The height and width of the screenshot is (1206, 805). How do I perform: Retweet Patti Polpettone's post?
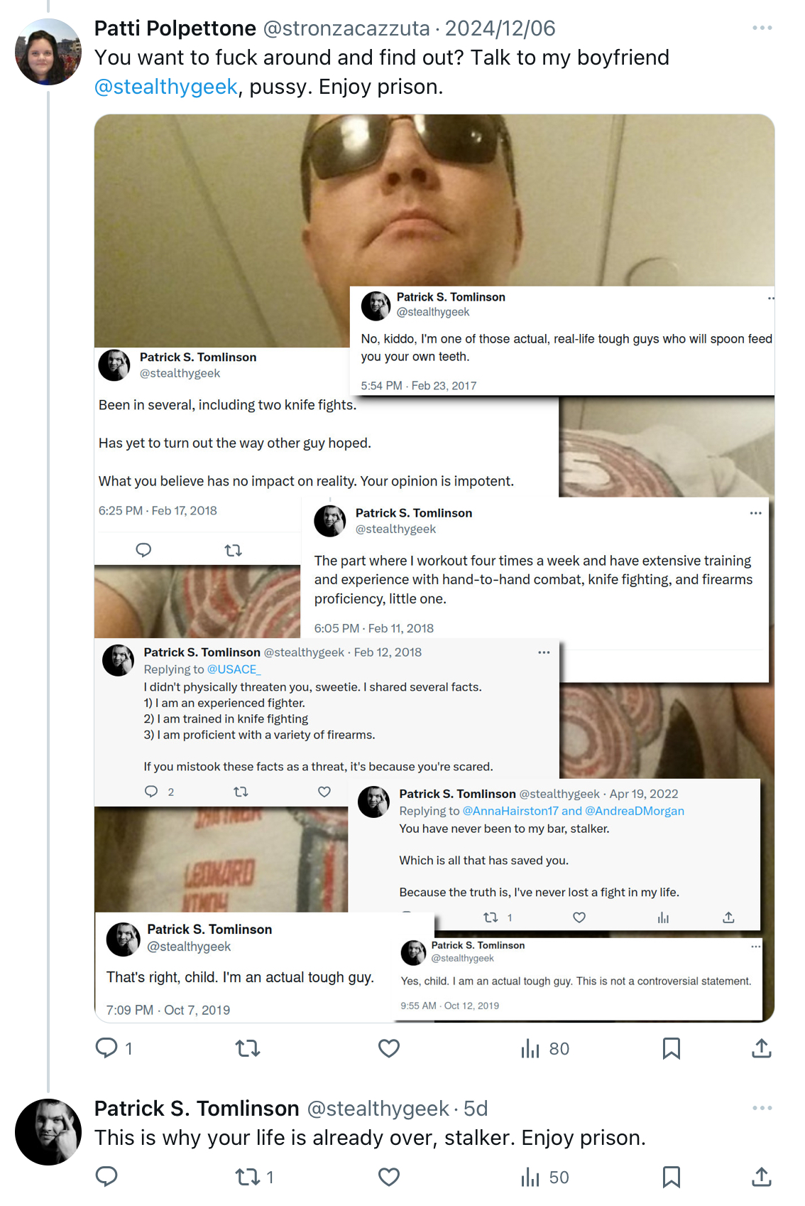pyautogui.click(x=248, y=1048)
